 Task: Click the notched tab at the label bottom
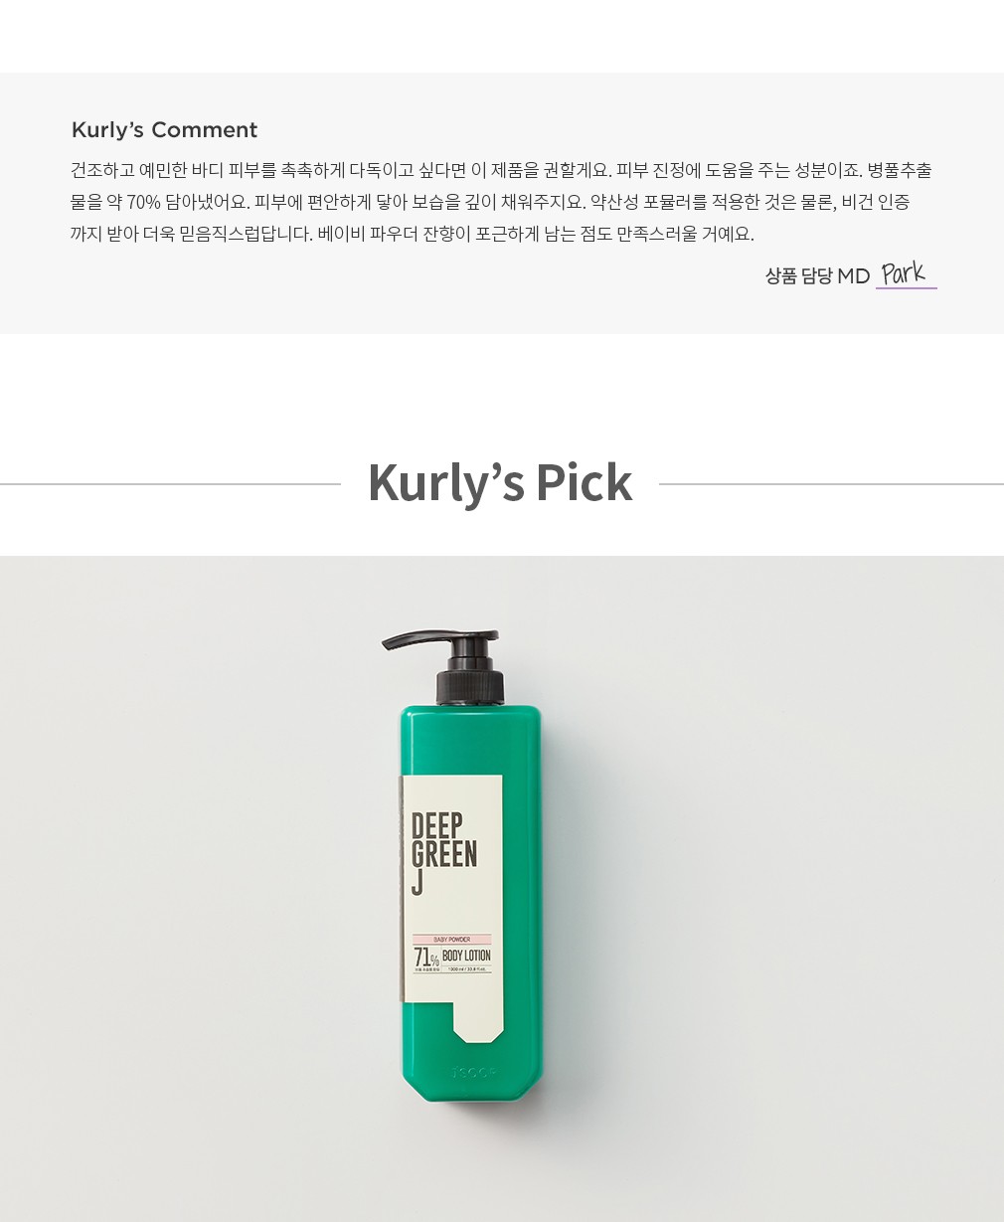pyautogui.click(x=478, y=1021)
